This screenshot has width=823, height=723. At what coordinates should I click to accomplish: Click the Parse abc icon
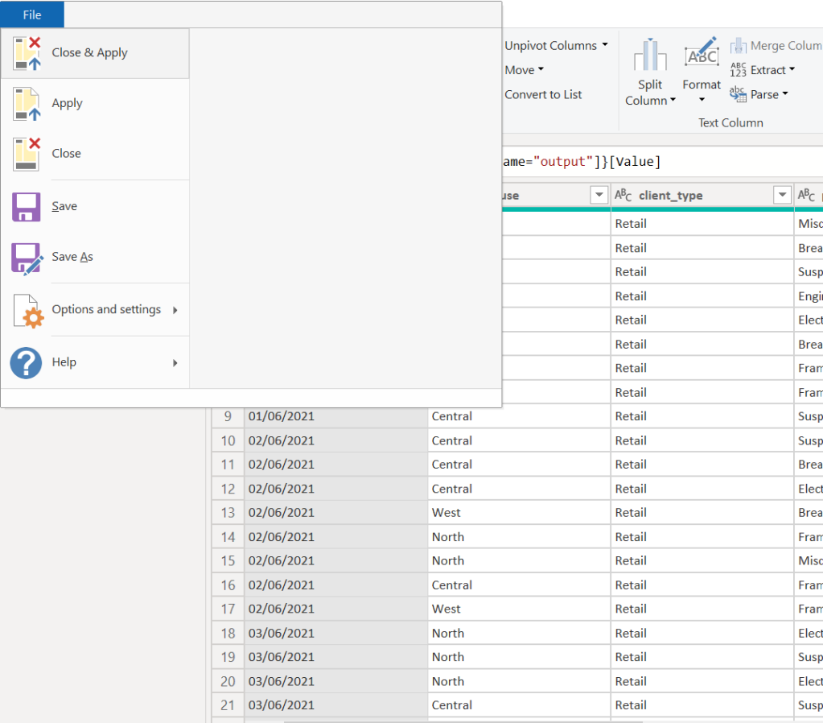738,94
